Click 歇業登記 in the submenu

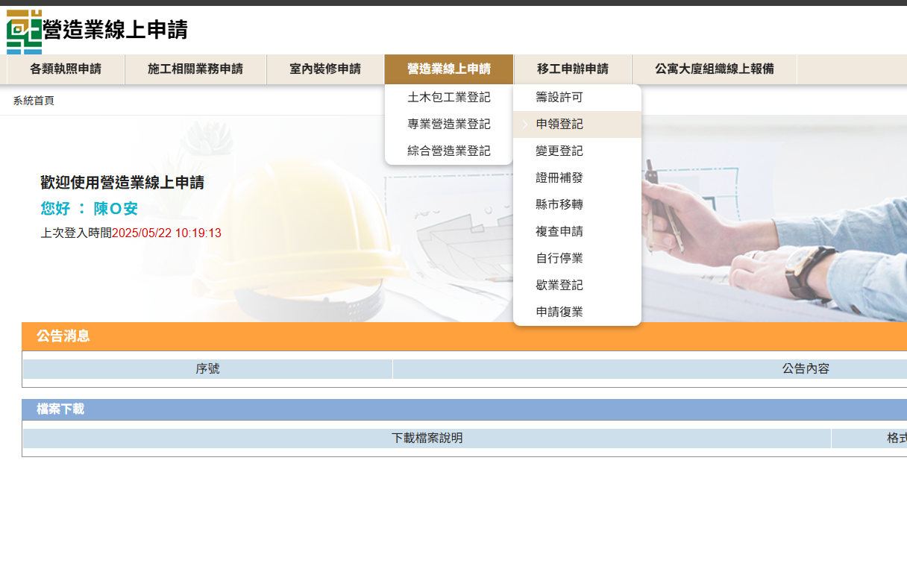(x=559, y=286)
